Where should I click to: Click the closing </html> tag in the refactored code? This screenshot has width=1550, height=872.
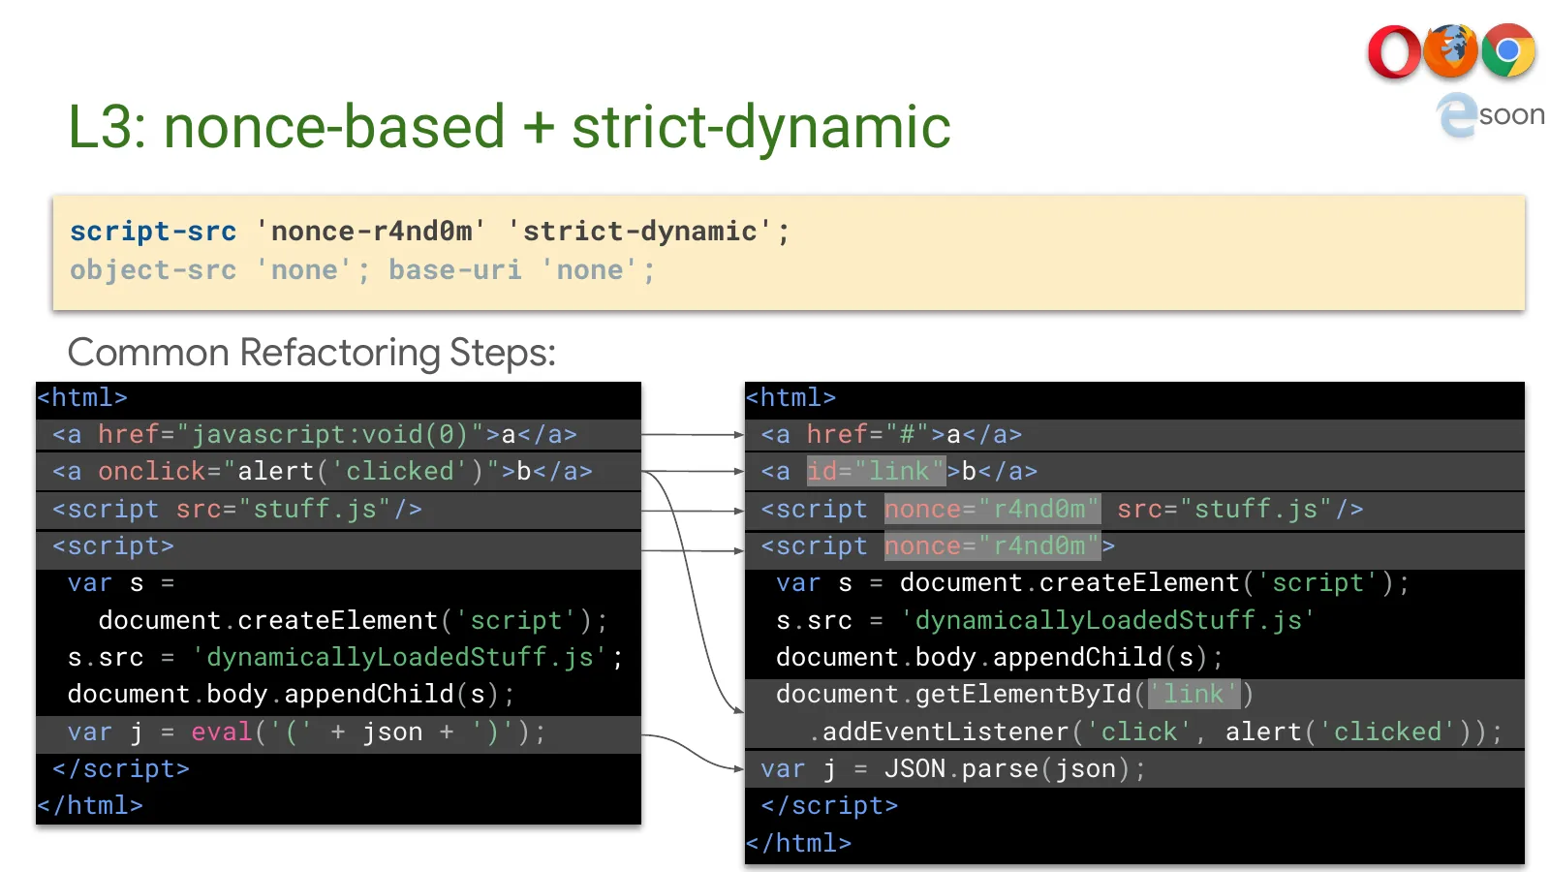(x=799, y=844)
